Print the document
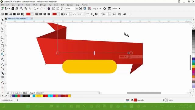This screenshot has width=195, height=110. coord(17,9)
